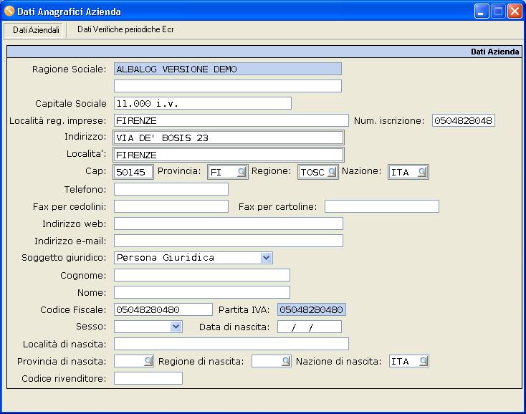The image size is (526, 414).
Task: Click the second Ragione Sociale line field
Action: 228,86
